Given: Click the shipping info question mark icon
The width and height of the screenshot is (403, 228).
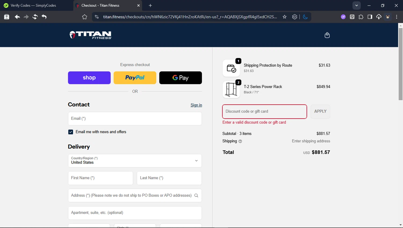Looking at the screenshot, I should [x=240, y=141].
